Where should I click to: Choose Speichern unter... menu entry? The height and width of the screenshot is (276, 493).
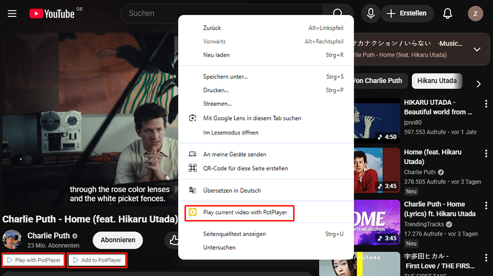(x=266, y=77)
